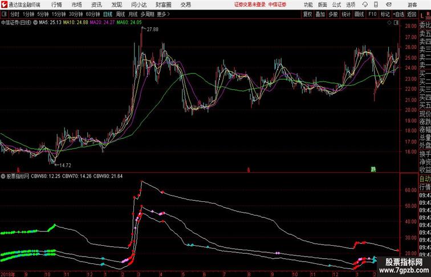
Task: Open the 市场 menu
Action: (77, 5)
